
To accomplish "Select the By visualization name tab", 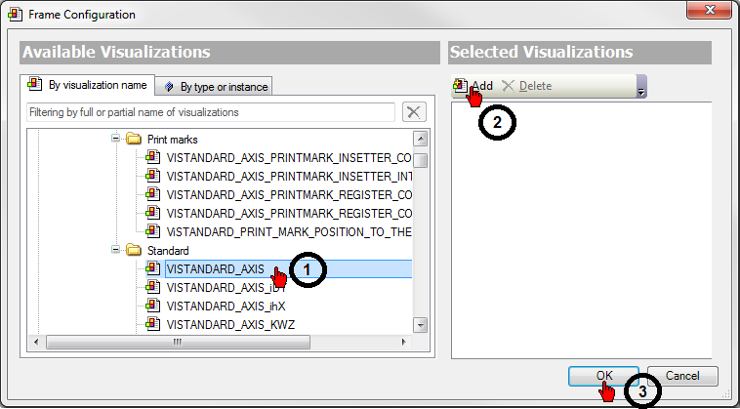I will coord(87,85).
